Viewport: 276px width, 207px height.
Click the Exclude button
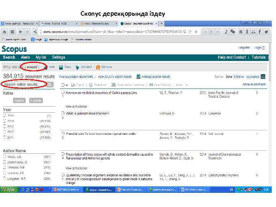(36, 100)
